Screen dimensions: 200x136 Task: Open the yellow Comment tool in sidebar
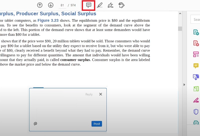[x=196, y=66]
